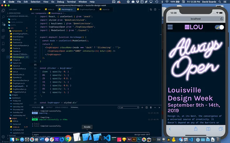Open the Output panel tab
This screenshot has width=230, height=143.
pyautogui.click(x=49, y=107)
